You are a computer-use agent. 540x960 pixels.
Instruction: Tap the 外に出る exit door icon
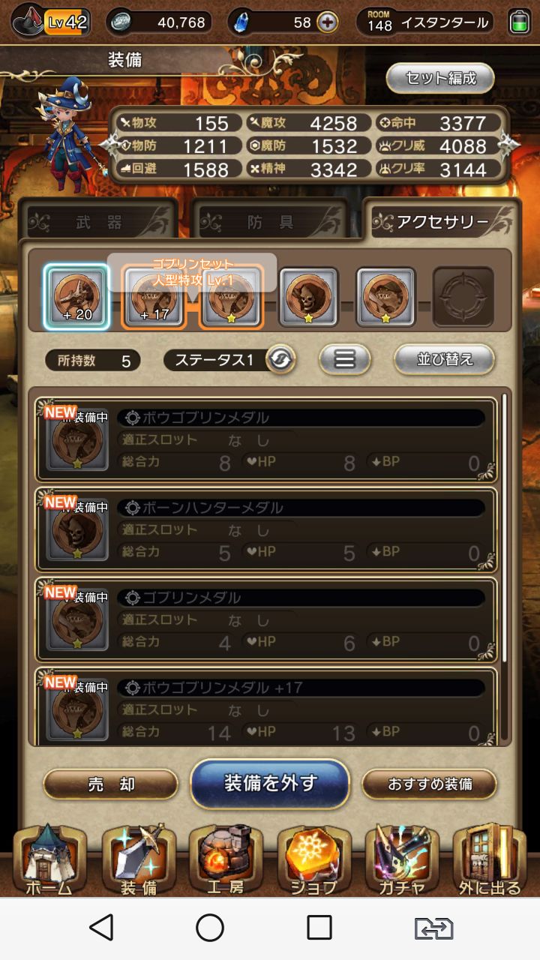click(x=490, y=860)
